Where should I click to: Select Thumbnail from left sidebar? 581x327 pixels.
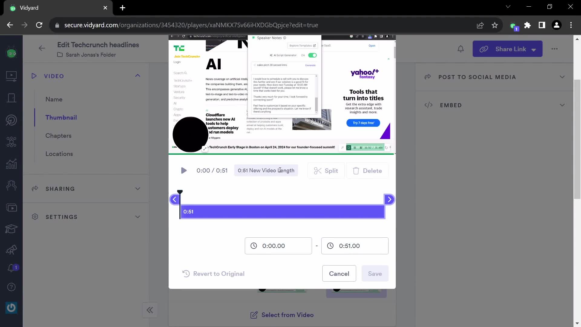61,117
